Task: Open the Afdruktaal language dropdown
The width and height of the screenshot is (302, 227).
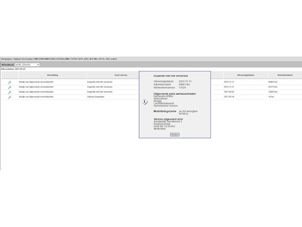Action: (x=27, y=64)
